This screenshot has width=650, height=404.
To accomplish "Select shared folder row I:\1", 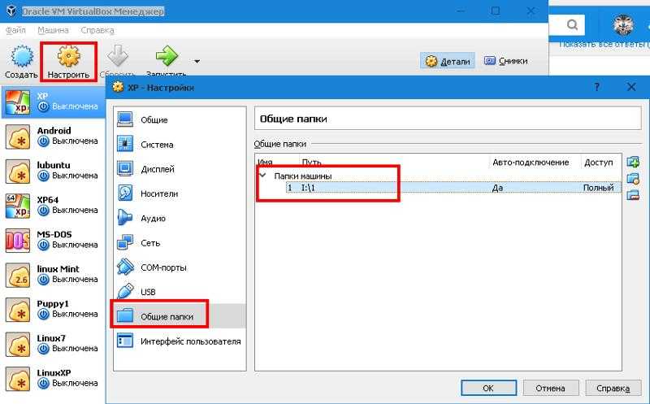I will pyautogui.click(x=453, y=188).
